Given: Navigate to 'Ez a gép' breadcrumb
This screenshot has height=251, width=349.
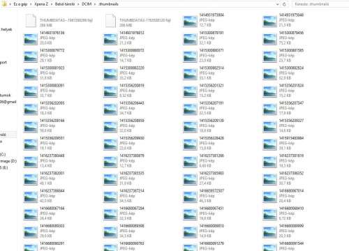Looking at the screenshot, I should point(20,4).
